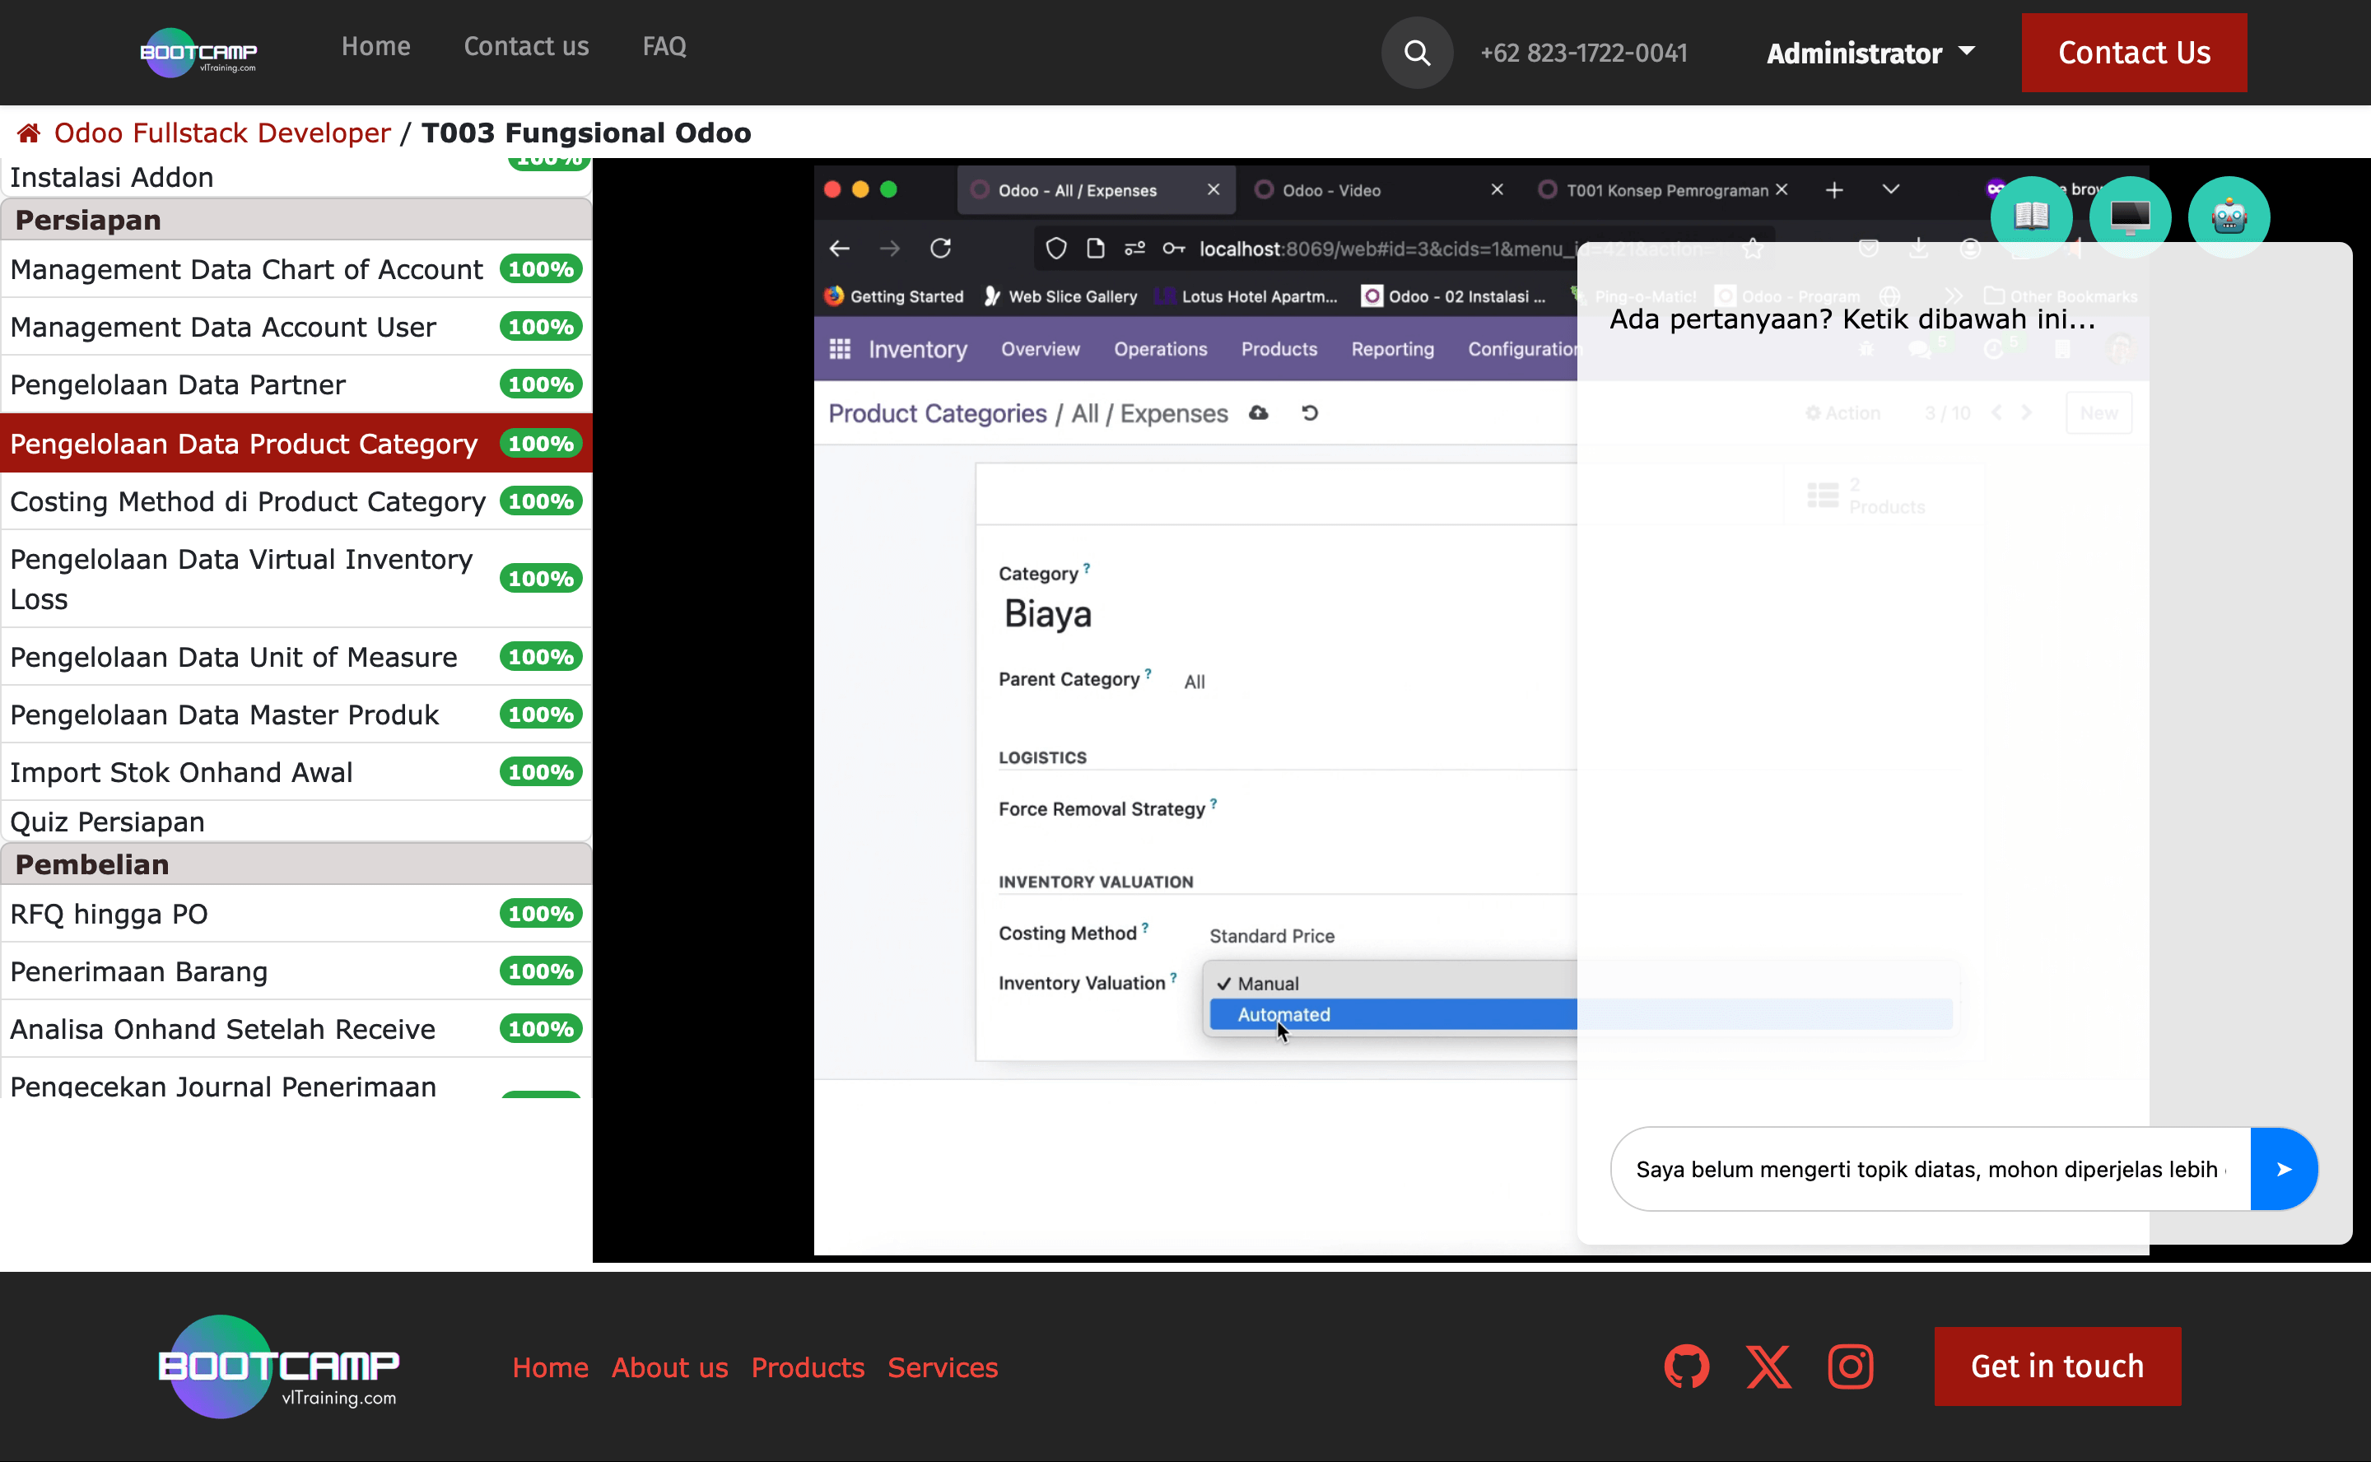Image resolution: width=2371 pixels, height=1462 pixels.
Task: Click the home icon in breadcrumb
Action: (28, 133)
